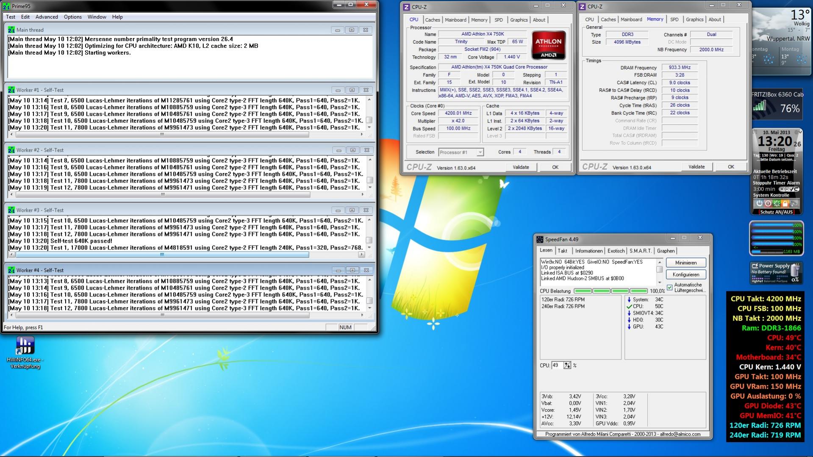Open the Edit menu in Prime95

pos(25,17)
